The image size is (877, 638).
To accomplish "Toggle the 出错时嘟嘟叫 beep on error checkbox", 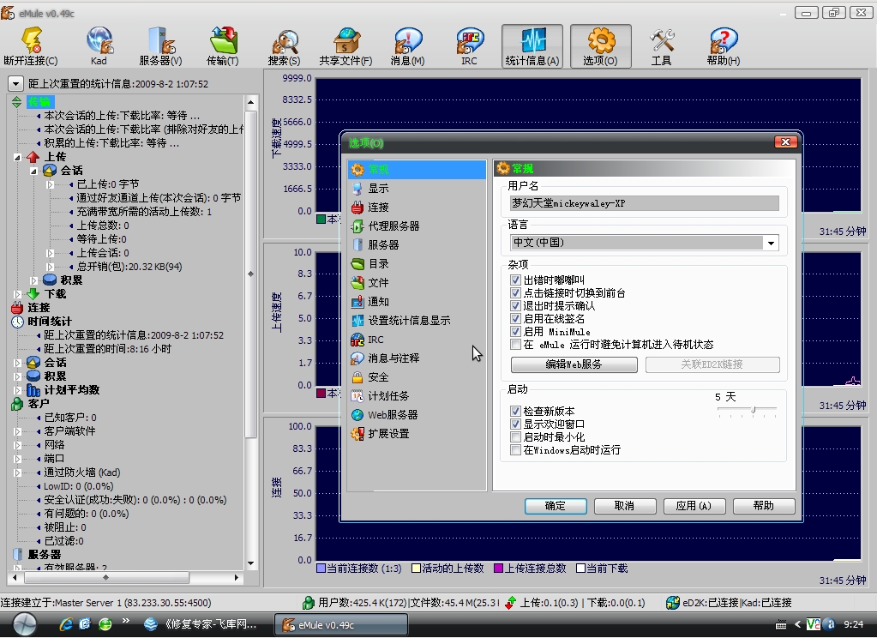I will coord(516,280).
